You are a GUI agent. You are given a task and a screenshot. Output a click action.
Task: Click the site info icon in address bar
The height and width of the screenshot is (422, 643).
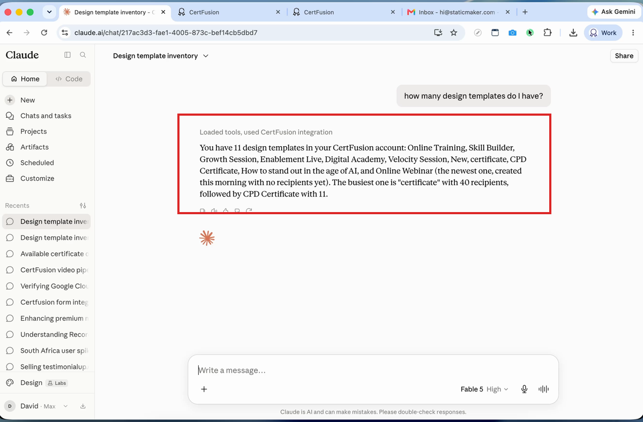click(65, 33)
